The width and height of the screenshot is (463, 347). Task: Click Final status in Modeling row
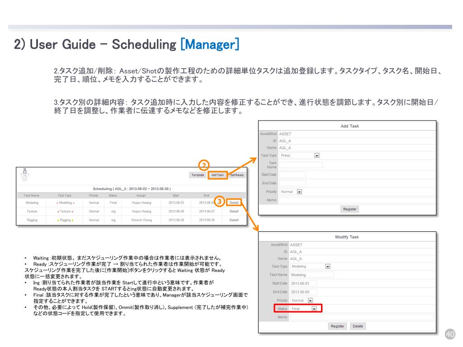click(x=113, y=203)
